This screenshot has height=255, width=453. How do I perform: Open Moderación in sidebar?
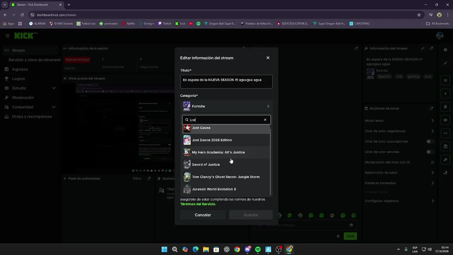[x=23, y=98]
